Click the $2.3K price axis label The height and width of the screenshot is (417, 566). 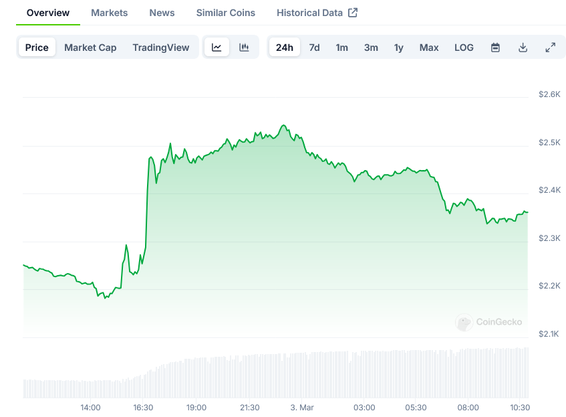click(x=549, y=238)
